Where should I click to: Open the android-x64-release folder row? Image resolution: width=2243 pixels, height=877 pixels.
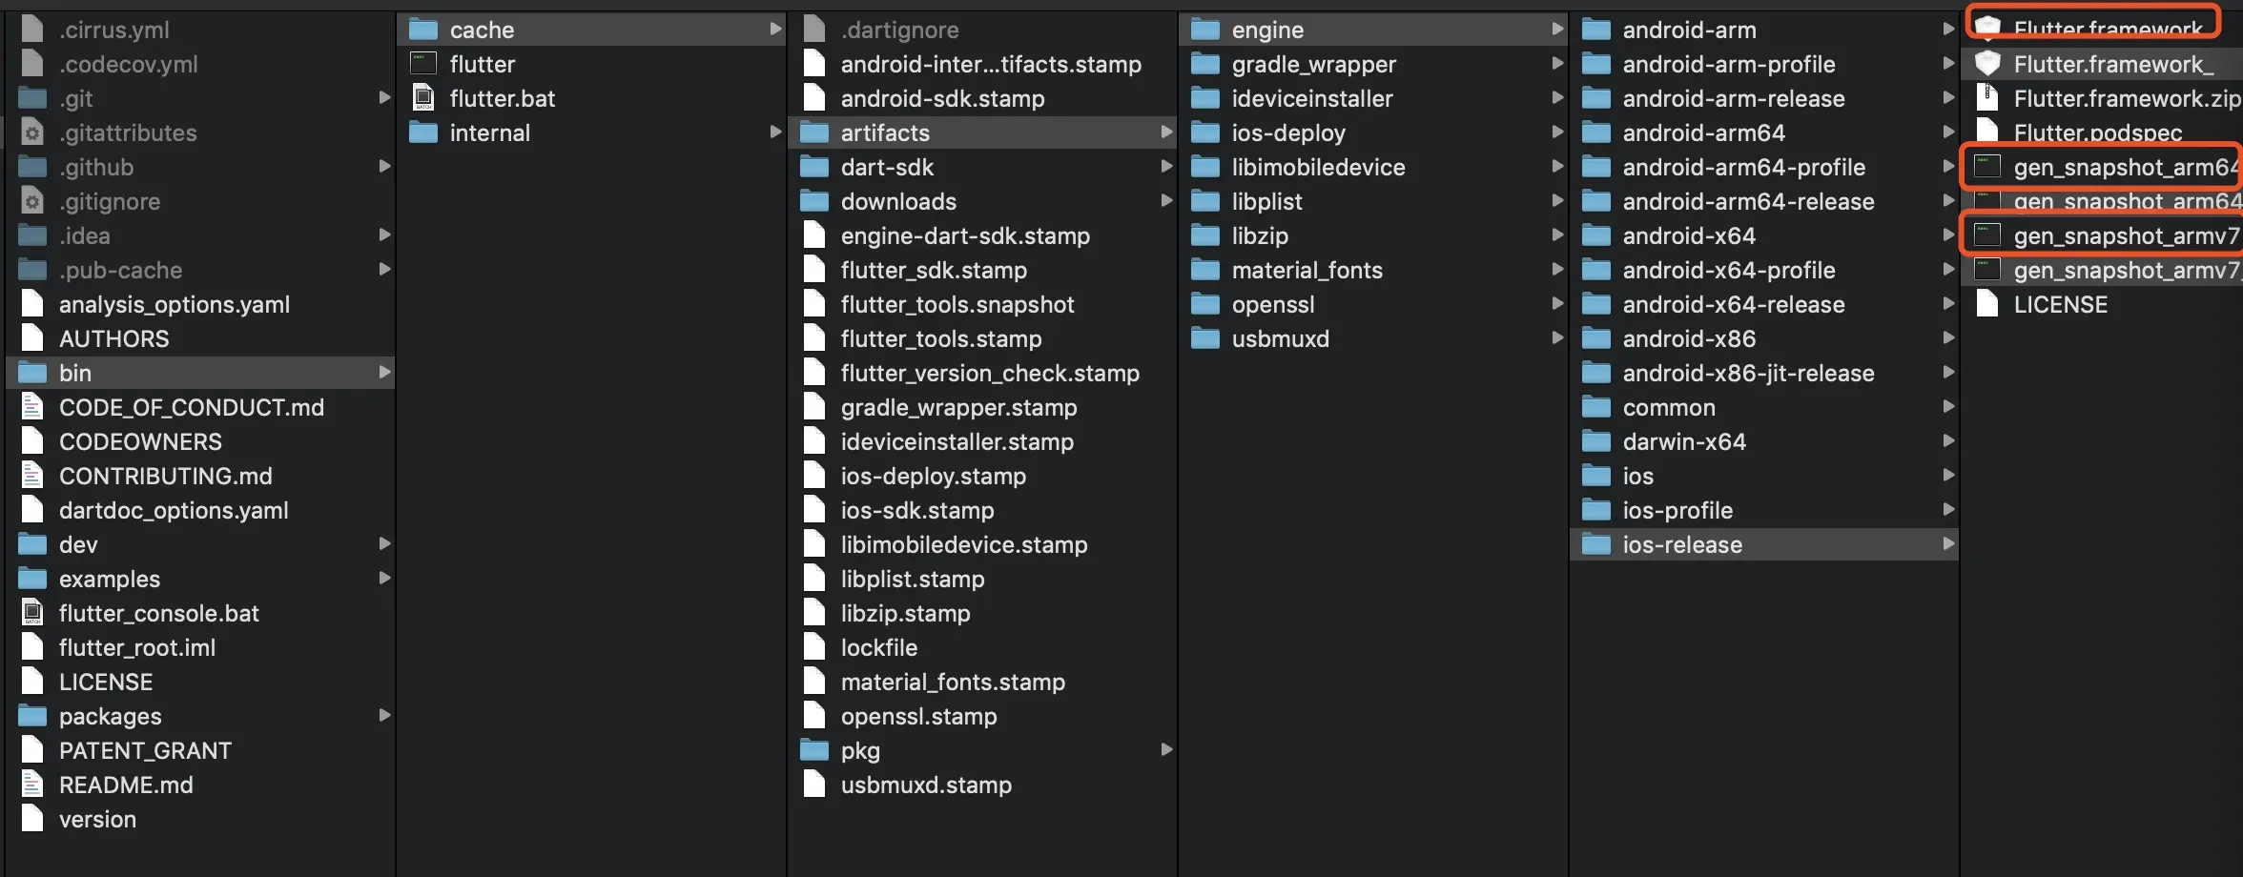coord(1764,304)
